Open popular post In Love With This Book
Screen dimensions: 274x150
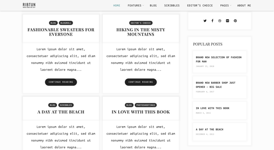tap(213, 108)
